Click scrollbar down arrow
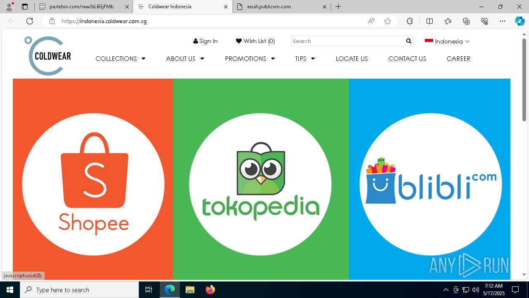This screenshot has width=529, height=298. (524, 274)
